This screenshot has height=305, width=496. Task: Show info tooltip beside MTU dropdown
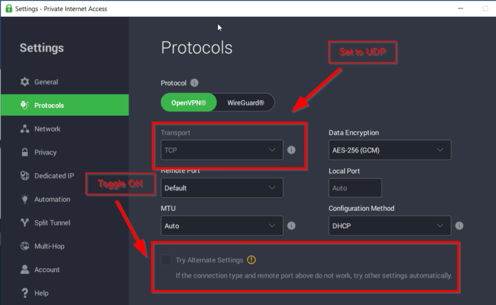coord(291,226)
